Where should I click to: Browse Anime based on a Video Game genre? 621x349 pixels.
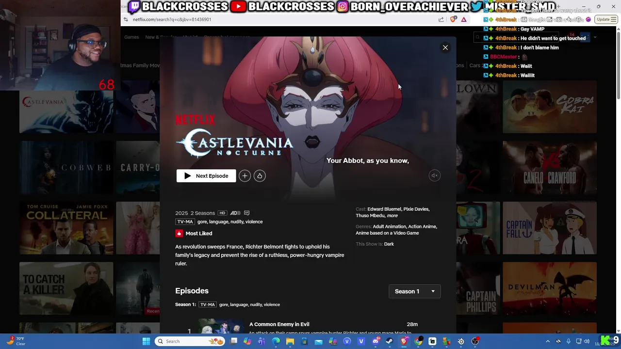pyautogui.click(x=387, y=233)
